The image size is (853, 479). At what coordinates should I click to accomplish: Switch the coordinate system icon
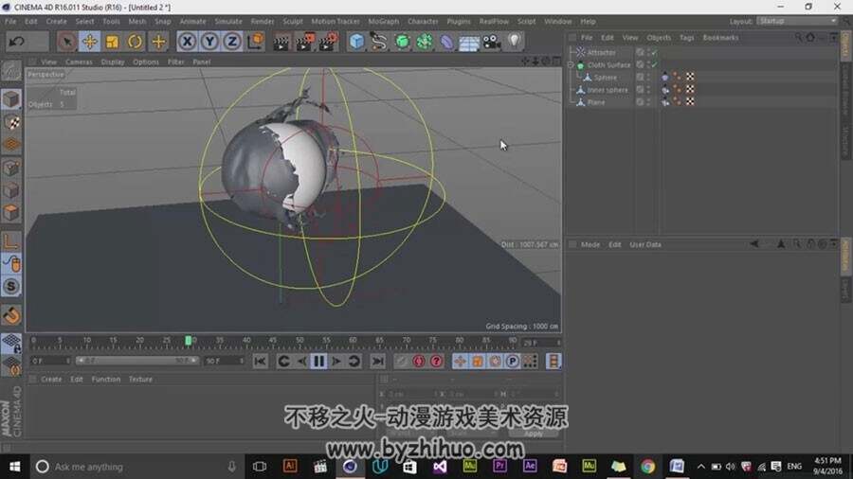255,42
